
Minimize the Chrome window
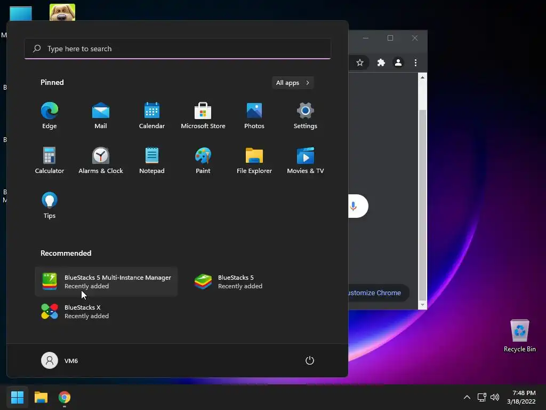click(366, 38)
